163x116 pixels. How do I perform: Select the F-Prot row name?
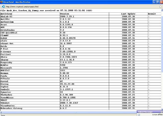[4, 49]
